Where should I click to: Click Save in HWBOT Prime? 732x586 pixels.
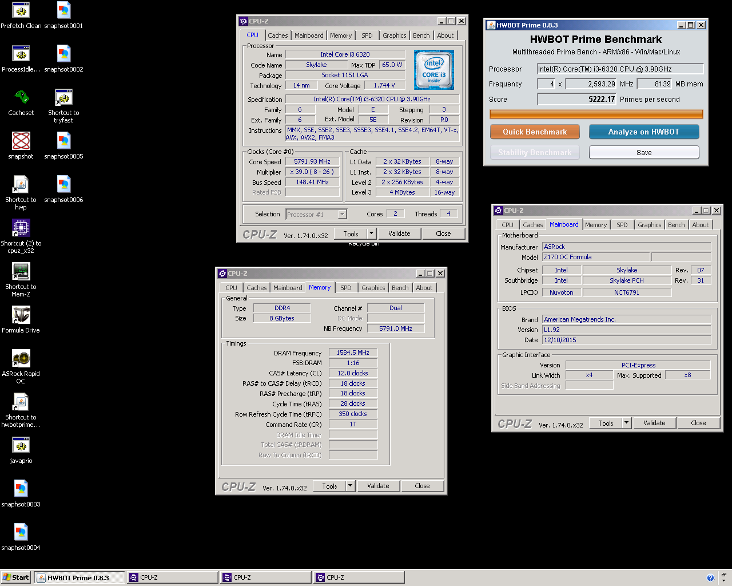(x=644, y=152)
